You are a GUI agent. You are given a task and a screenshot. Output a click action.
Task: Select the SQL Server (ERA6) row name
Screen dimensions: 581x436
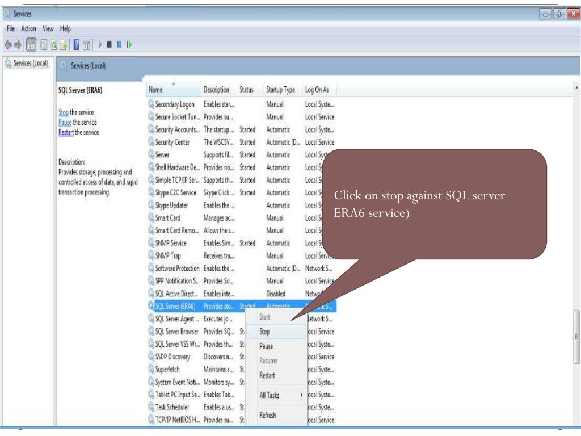click(x=175, y=306)
